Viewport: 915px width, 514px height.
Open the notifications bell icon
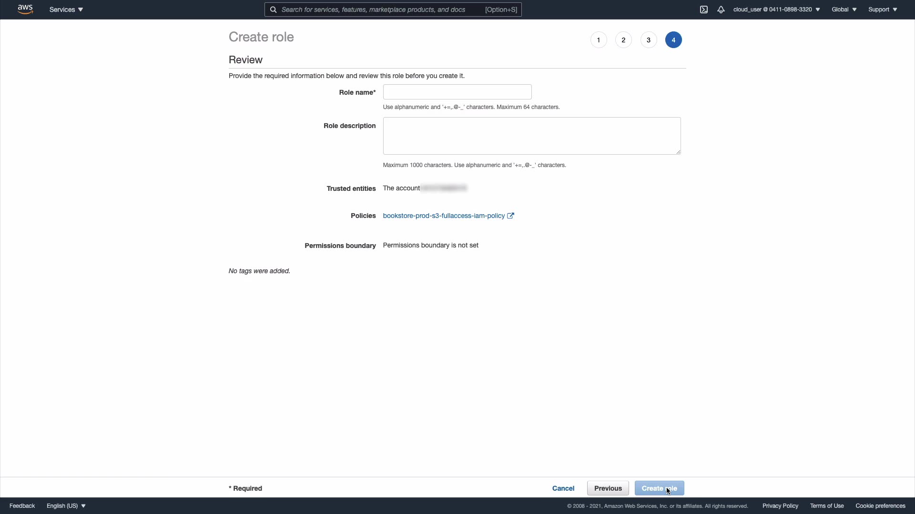(x=721, y=10)
